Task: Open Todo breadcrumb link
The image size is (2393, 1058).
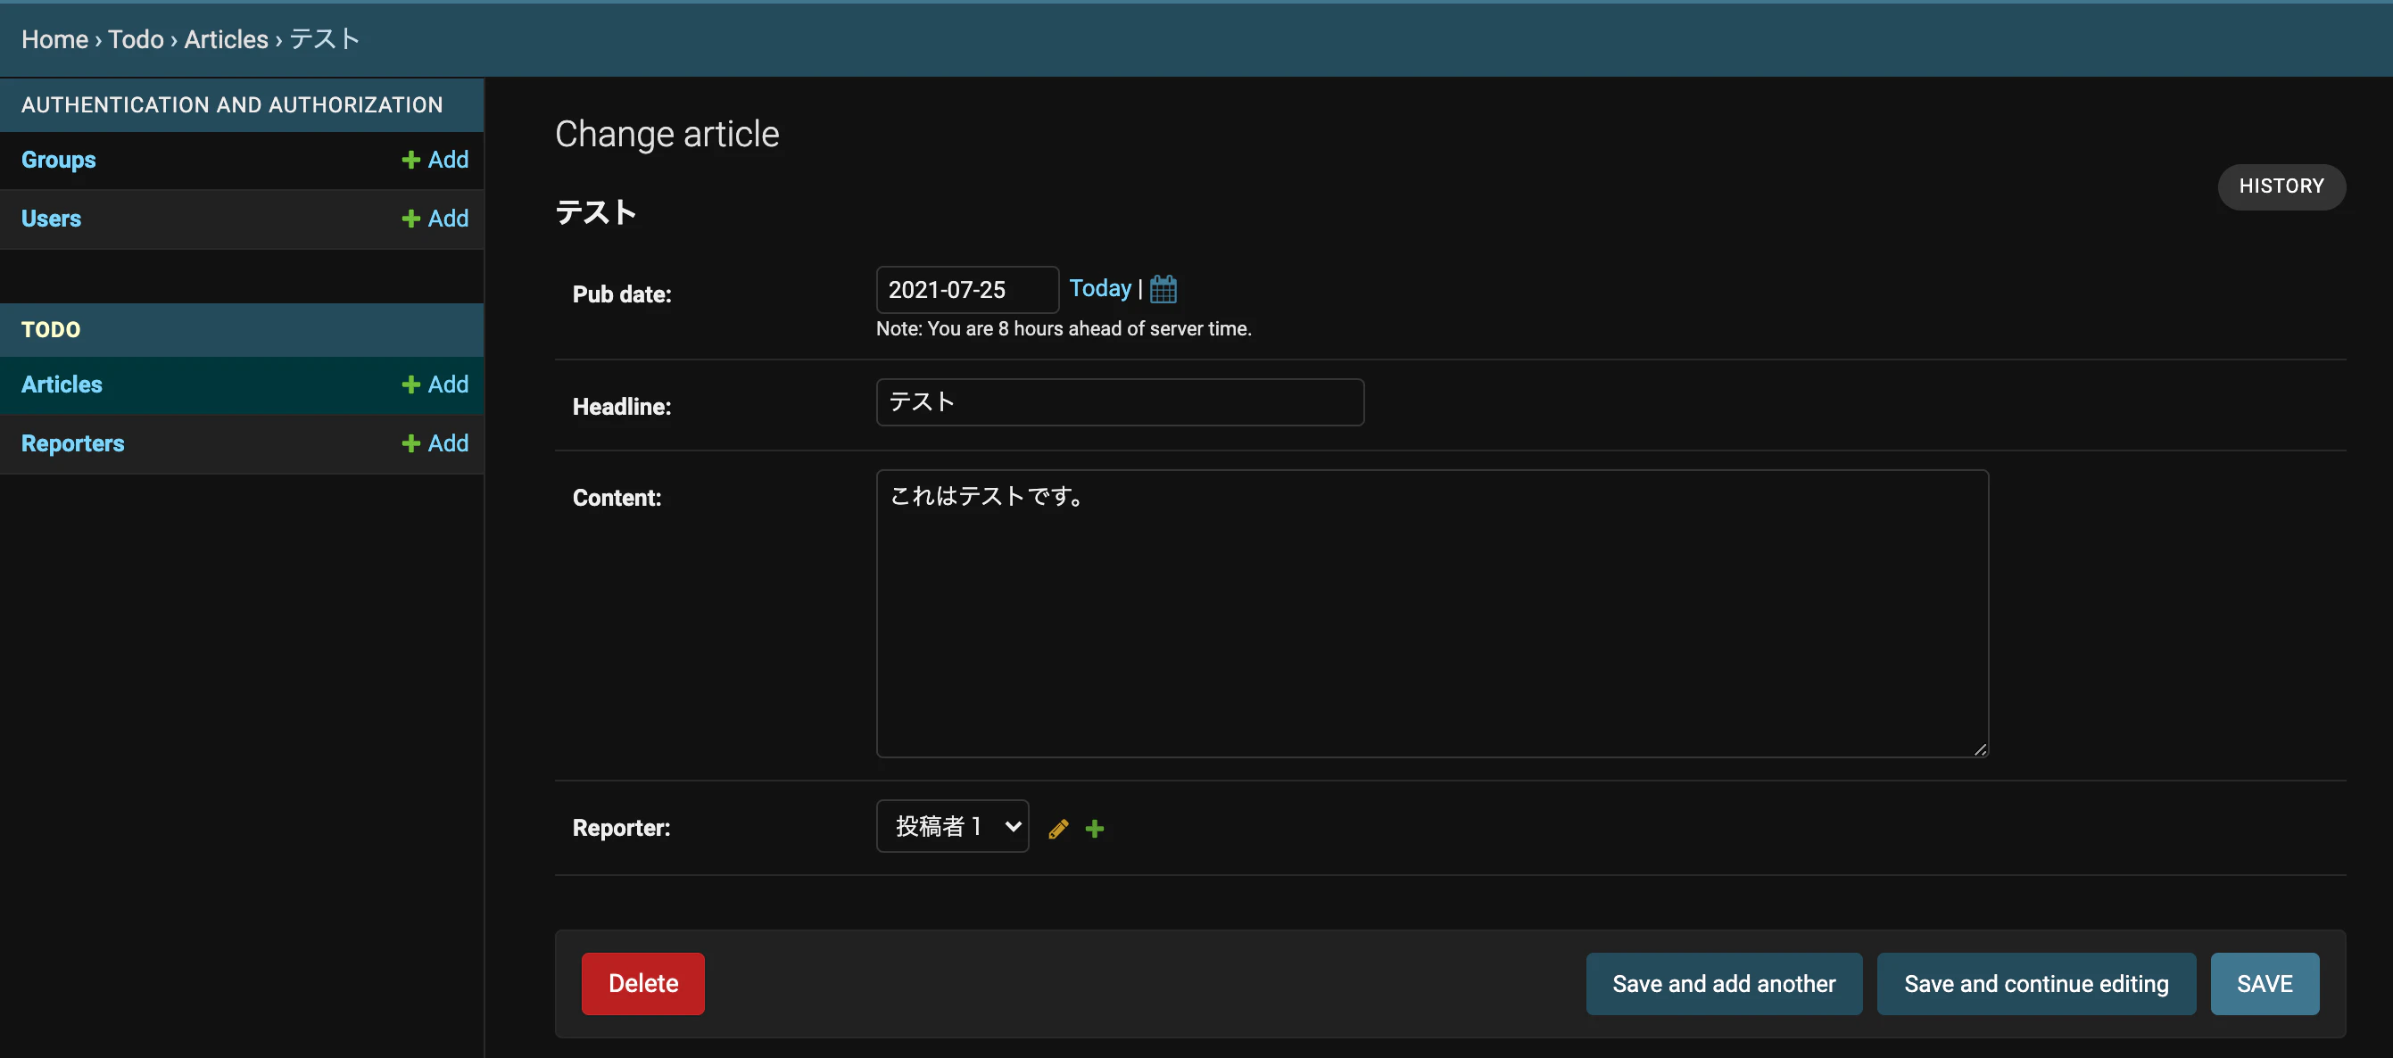Action: pos(136,39)
